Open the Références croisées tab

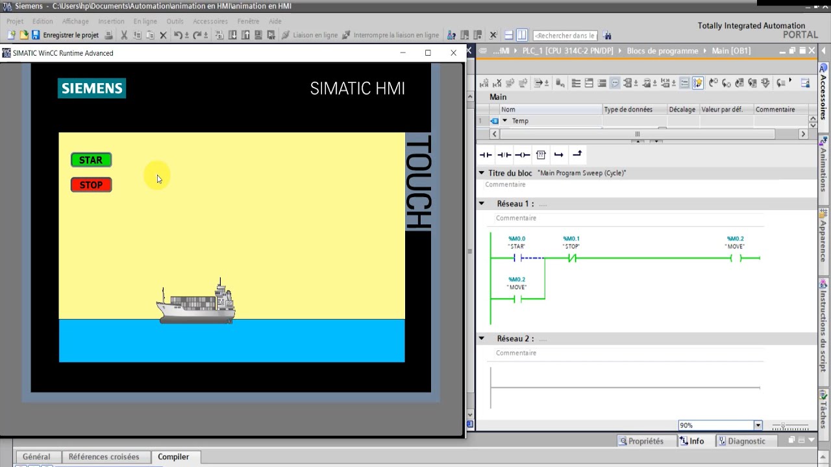click(104, 457)
